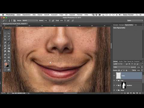
Task: Open the brush panel toggle in options bar
Action: [x=14, y=21]
